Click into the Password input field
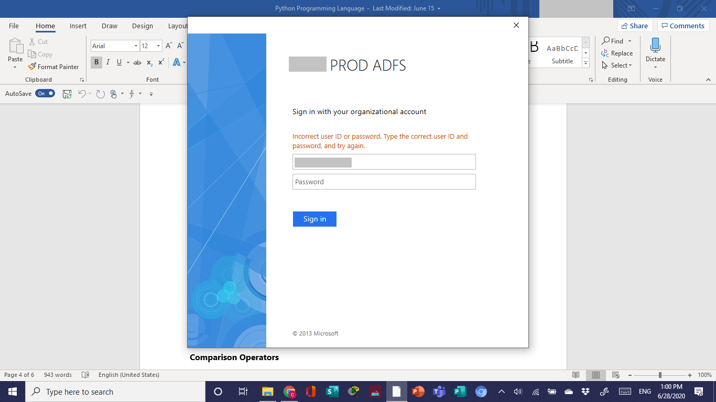Image resolution: width=716 pixels, height=402 pixels. point(384,182)
